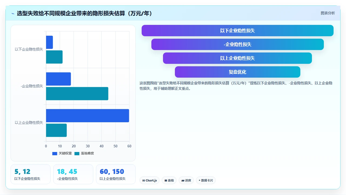
Task: Click the 复盘优化 funnel stage
Action: pos(238,72)
